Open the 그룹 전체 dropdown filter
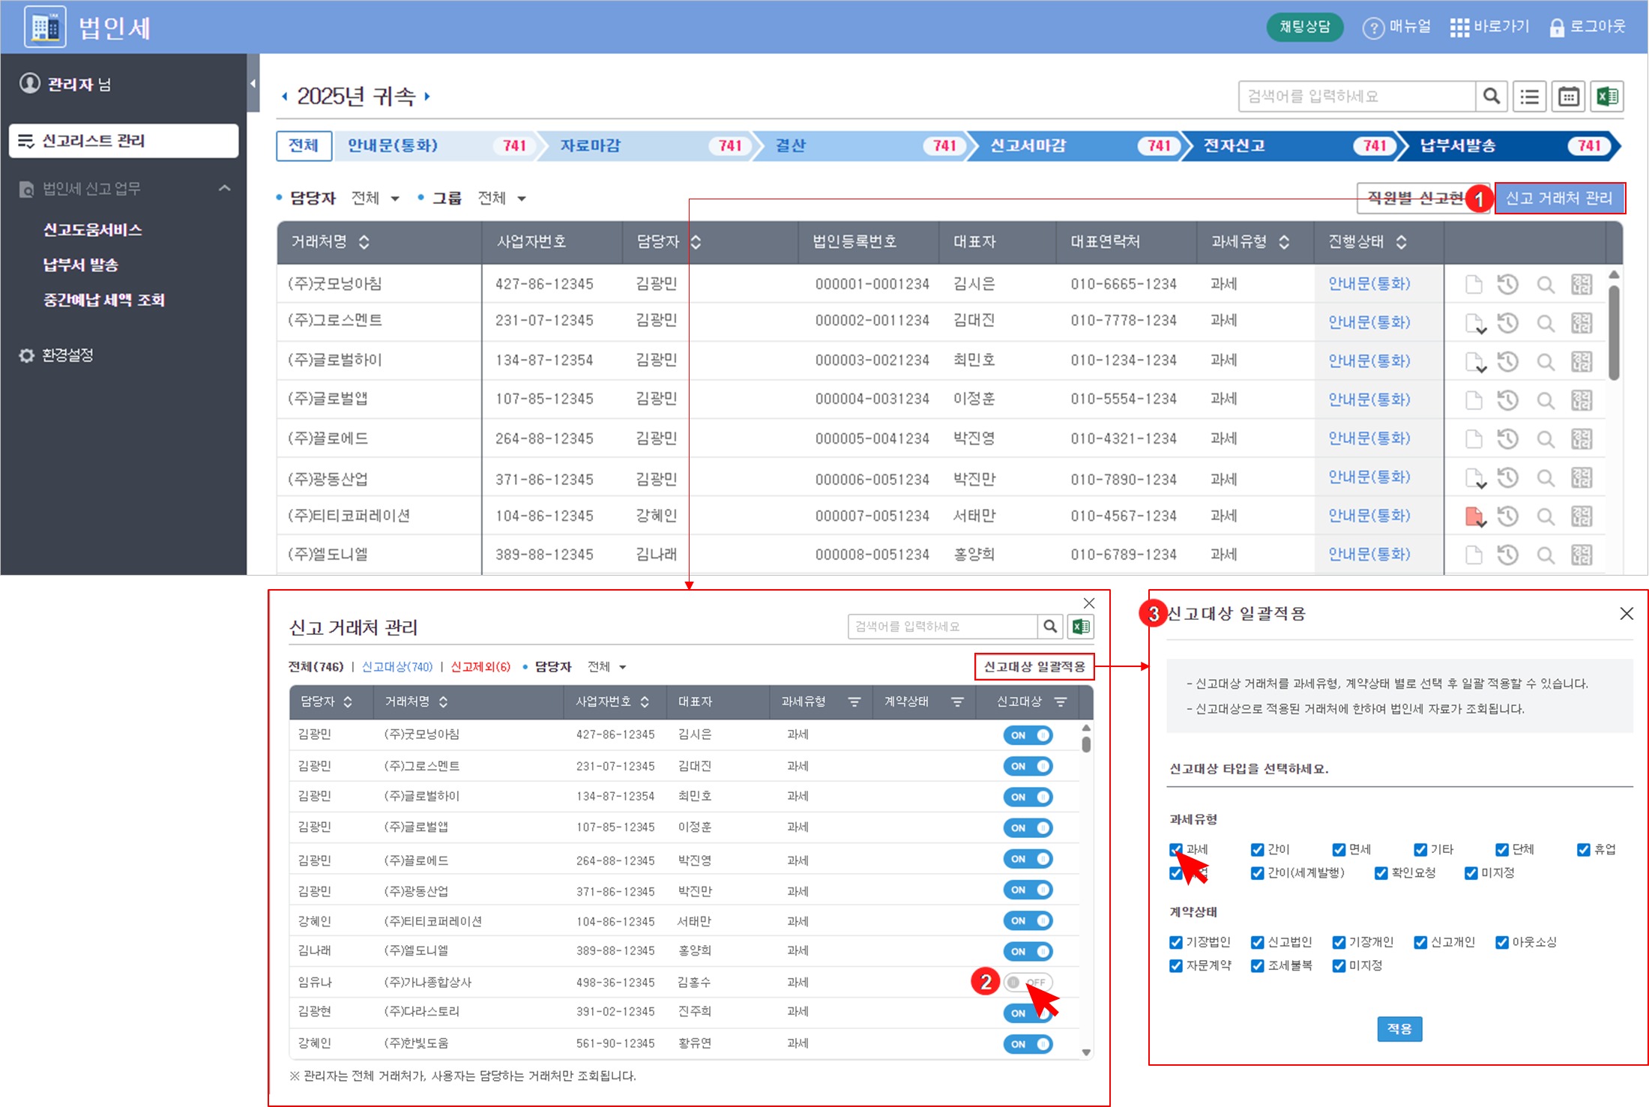Viewport: 1649px width, 1107px height. 502,198
